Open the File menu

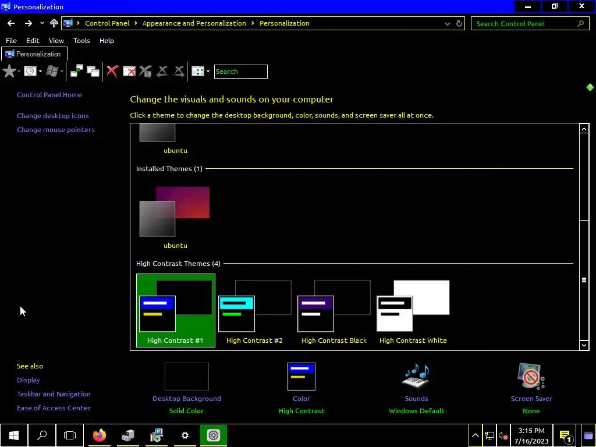11,41
